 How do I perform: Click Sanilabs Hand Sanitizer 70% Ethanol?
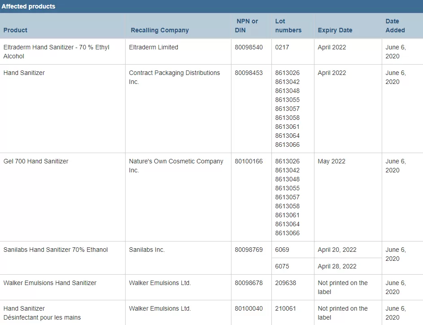point(56,250)
